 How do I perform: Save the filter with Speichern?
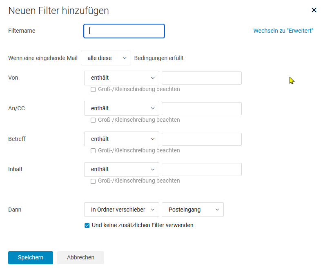point(31,258)
